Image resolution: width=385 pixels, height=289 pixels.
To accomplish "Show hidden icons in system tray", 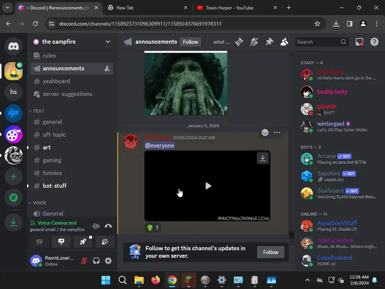I will pos(307,280).
